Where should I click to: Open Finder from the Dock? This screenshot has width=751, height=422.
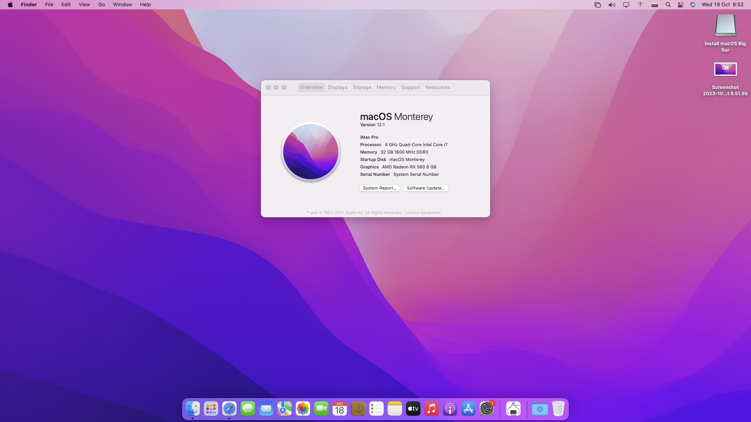192,409
